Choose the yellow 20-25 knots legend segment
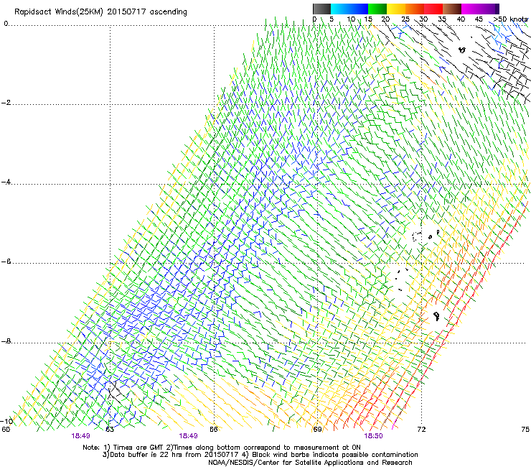531x467 pixels. (x=396, y=9)
